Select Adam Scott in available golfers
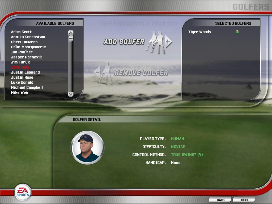The image size is (272, 204). coord(21,32)
